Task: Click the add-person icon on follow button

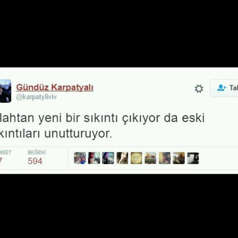Action: click(222, 88)
